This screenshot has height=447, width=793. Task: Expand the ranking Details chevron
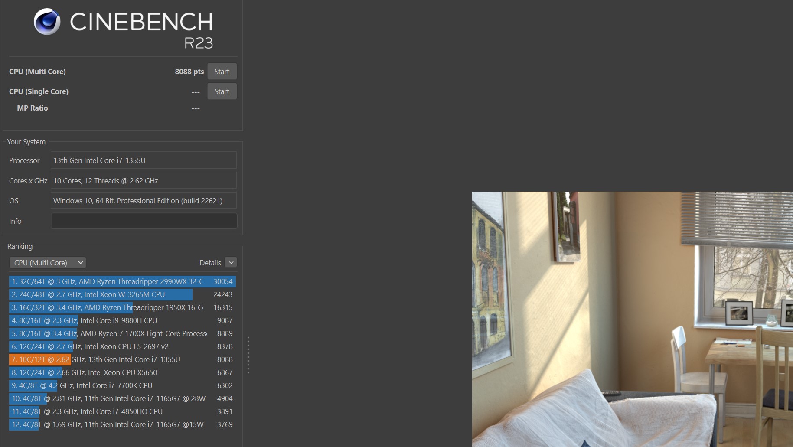click(x=231, y=263)
